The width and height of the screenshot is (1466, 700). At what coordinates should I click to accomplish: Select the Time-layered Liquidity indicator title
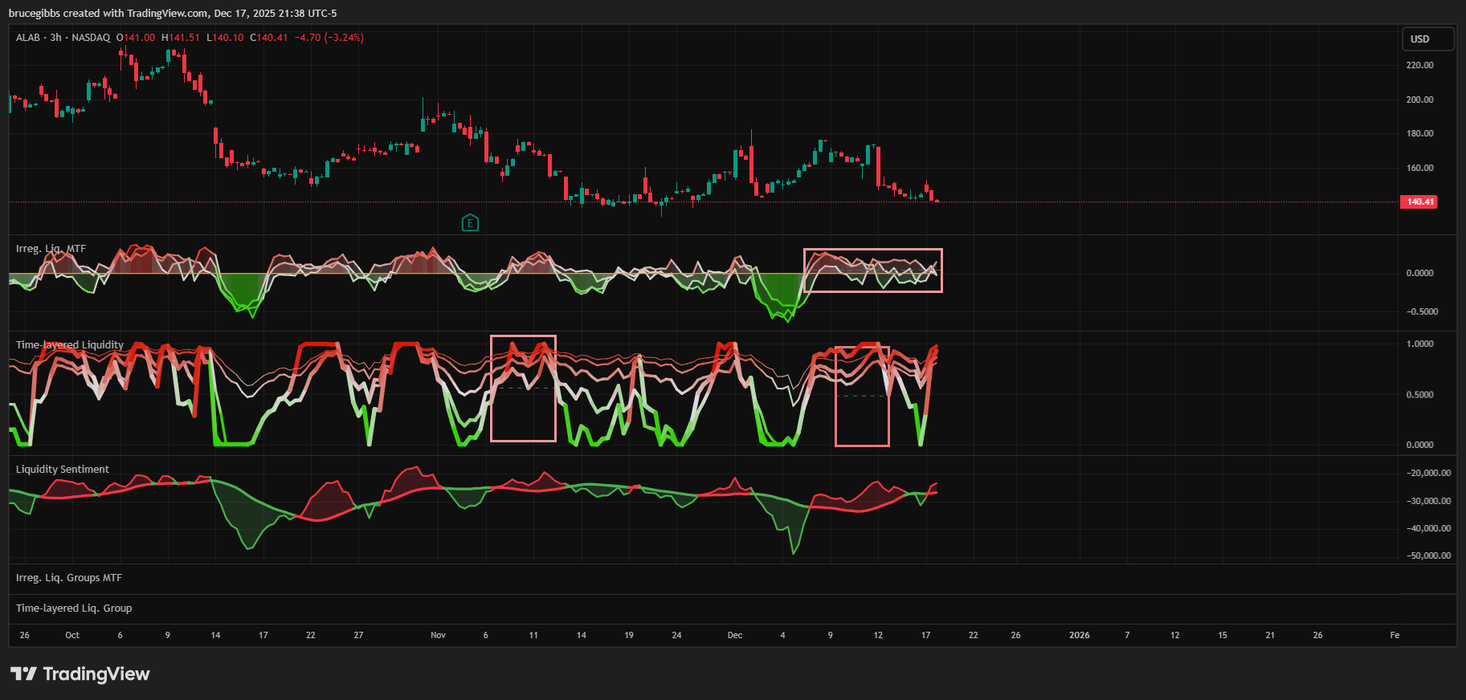pos(69,345)
